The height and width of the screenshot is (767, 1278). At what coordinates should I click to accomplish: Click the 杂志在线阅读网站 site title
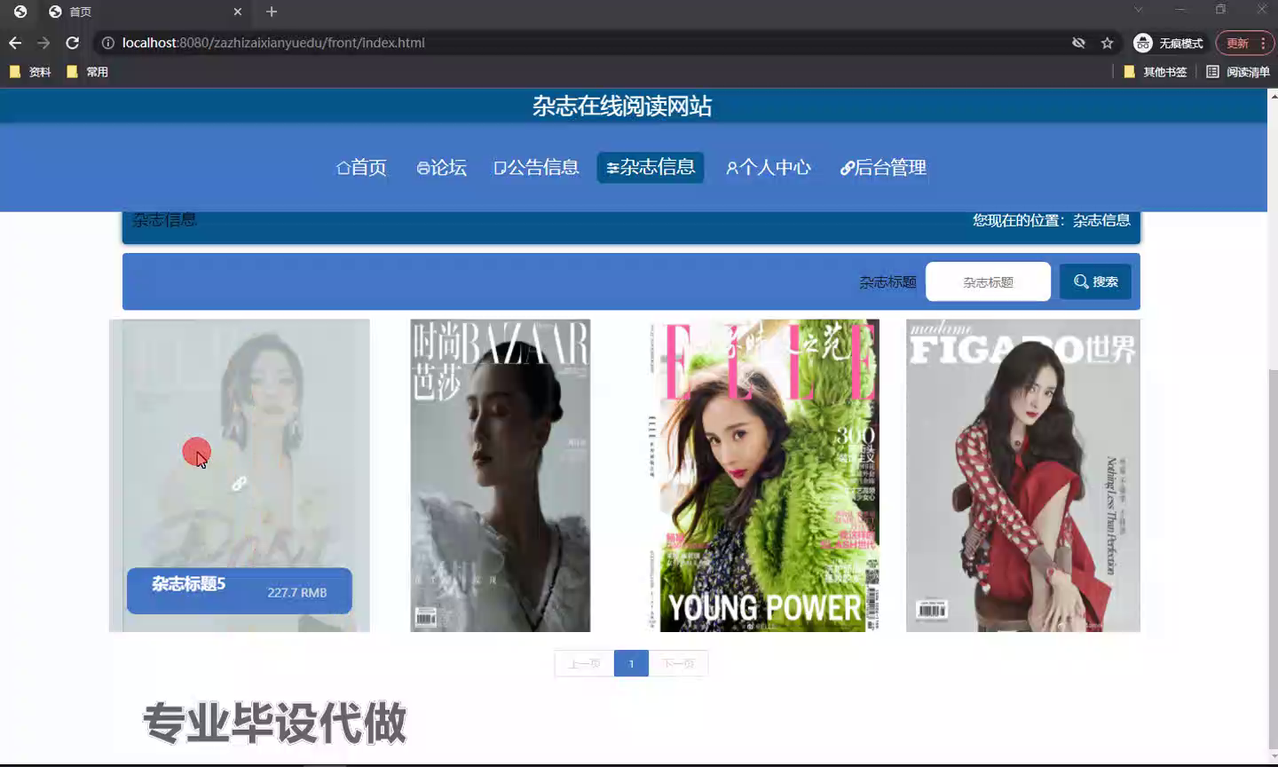[x=622, y=107]
